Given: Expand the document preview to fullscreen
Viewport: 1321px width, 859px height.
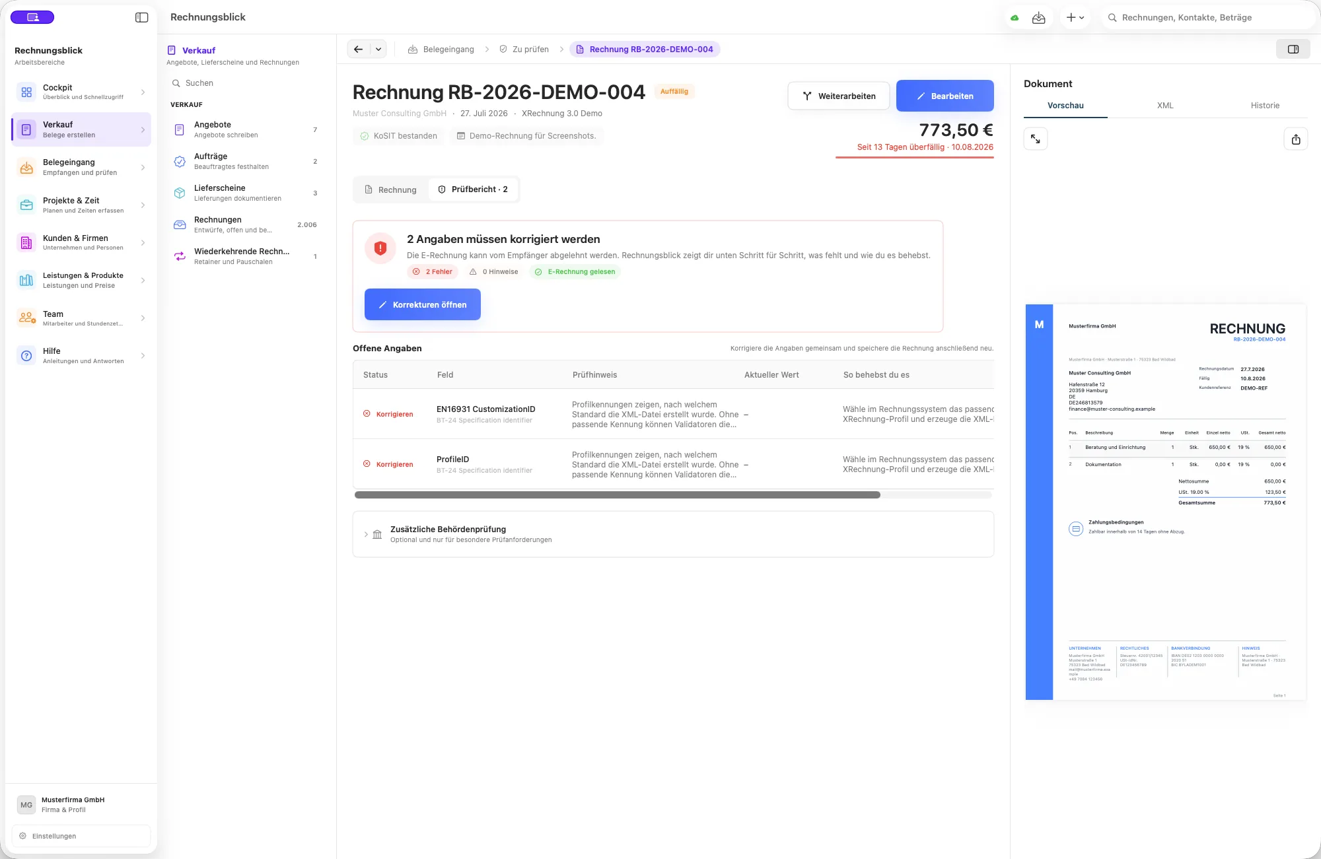Looking at the screenshot, I should (x=1036, y=139).
